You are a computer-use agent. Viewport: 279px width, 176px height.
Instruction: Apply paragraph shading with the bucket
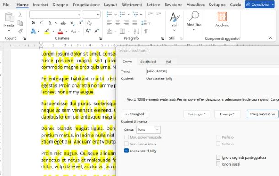109,31
